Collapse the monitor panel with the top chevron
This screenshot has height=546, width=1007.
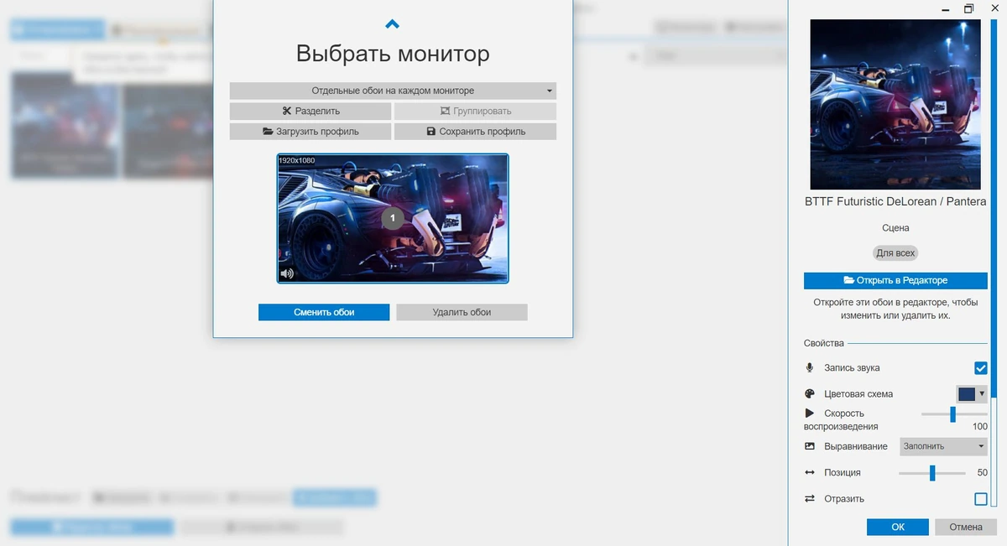392,24
